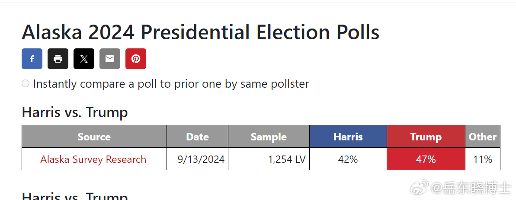Viewport: 516px width, 200px height.
Task: Send the page via email icon
Action: 110,59
